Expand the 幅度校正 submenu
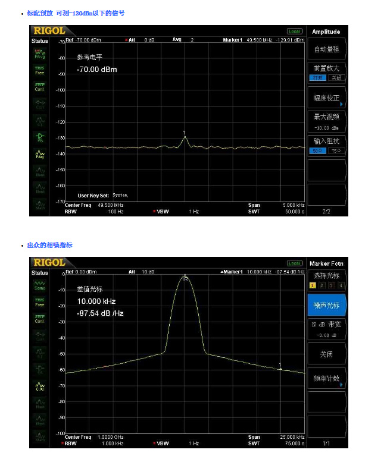This screenshot has height=459, width=387. pos(326,98)
